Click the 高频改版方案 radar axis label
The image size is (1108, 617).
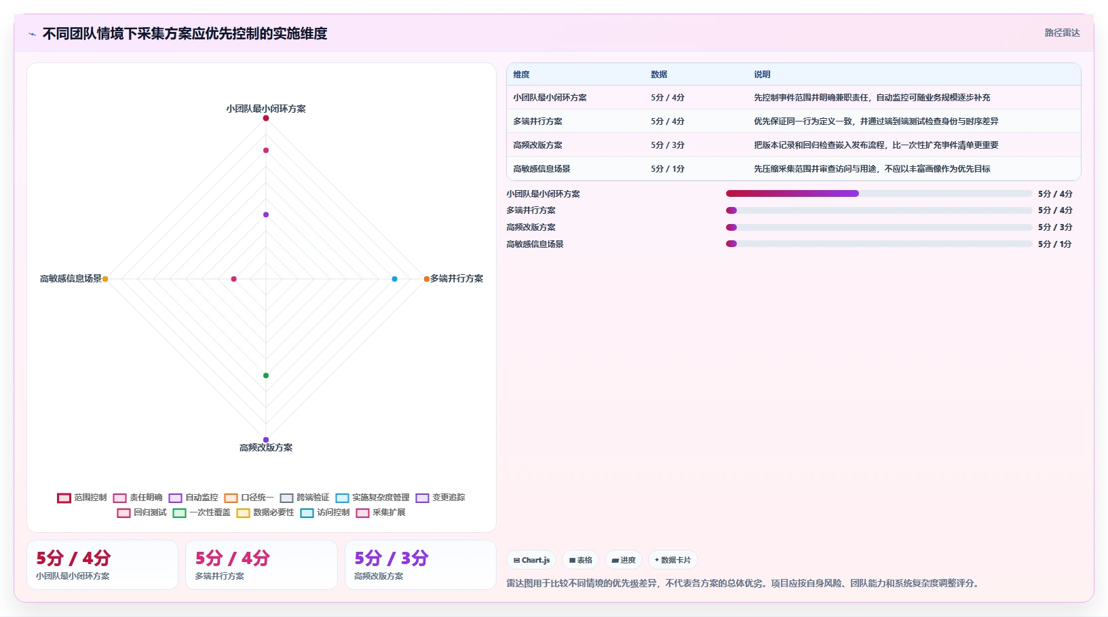pos(266,447)
